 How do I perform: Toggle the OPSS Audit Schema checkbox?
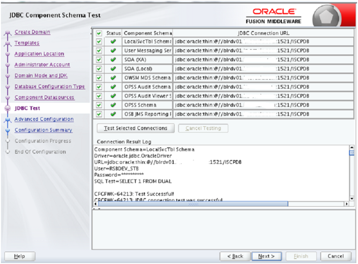click(x=99, y=87)
